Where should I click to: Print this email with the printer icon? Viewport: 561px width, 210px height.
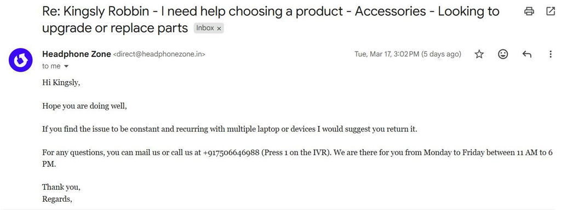tap(529, 12)
